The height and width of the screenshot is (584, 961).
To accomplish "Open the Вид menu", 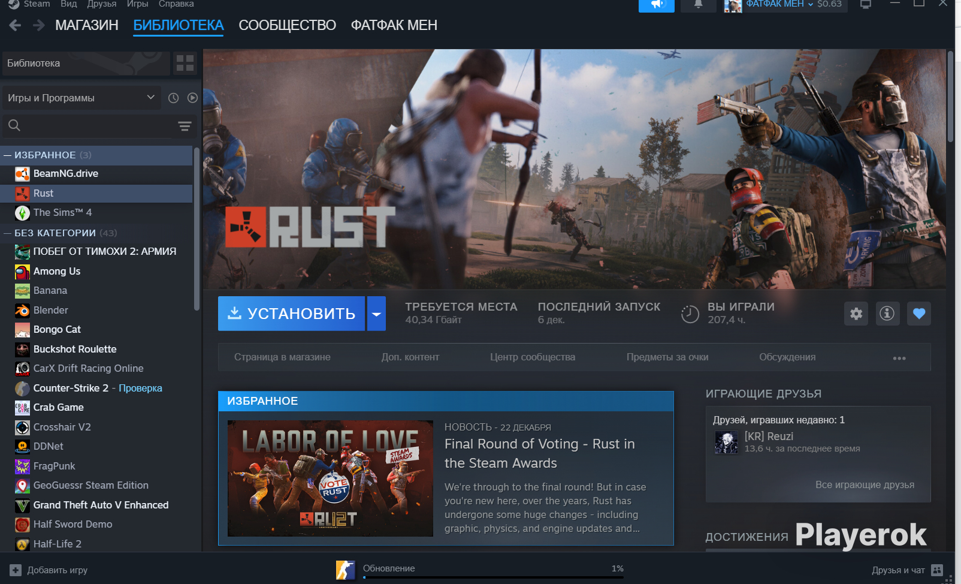I will point(69,4).
